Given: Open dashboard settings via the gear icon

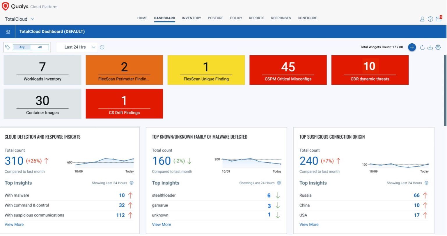Looking at the screenshot, I should point(438,47).
